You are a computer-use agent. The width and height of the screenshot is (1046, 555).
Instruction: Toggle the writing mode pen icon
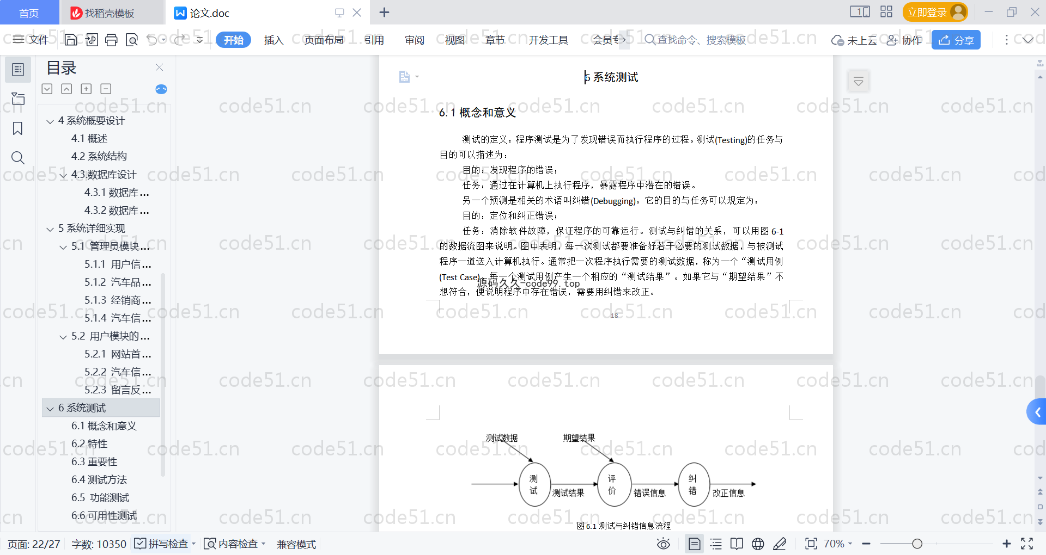point(780,544)
